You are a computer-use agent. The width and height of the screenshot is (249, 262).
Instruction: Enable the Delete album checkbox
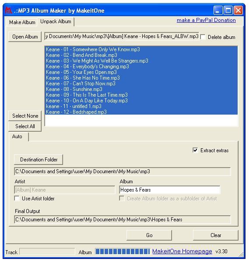click(x=203, y=37)
